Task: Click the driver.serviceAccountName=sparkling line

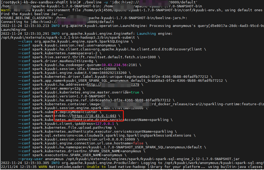Action: click(95, 120)
